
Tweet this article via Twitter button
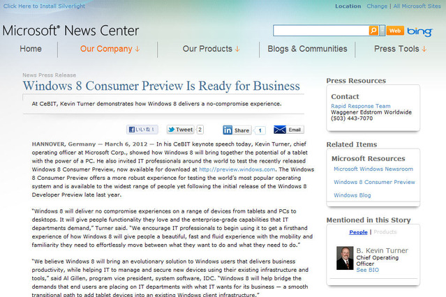pos(180,130)
